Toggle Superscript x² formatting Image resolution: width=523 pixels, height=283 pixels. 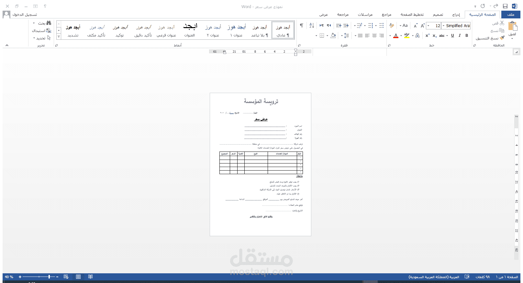pyautogui.click(x=428, y=36)
